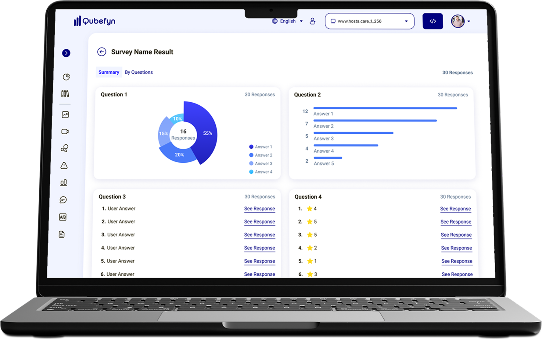The height and width of the screenshot is (339, 542).
Task: Click the Answer 5 bar in Question 2
Action: pyautogui.click(x=328, y=158)
